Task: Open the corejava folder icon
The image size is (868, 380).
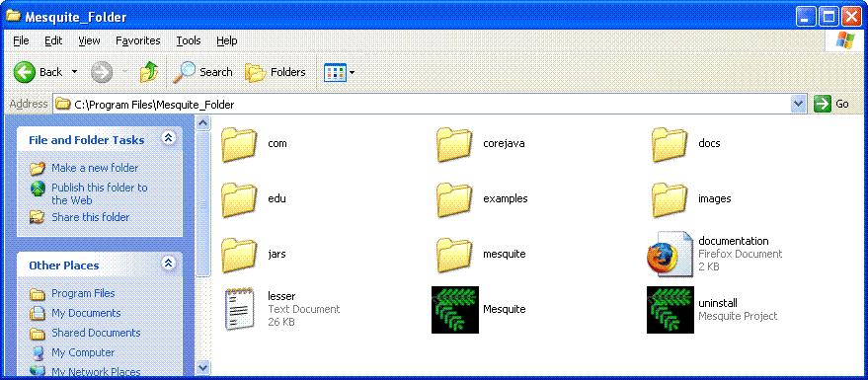Action: pyautogui.click(x=454, y=145)
